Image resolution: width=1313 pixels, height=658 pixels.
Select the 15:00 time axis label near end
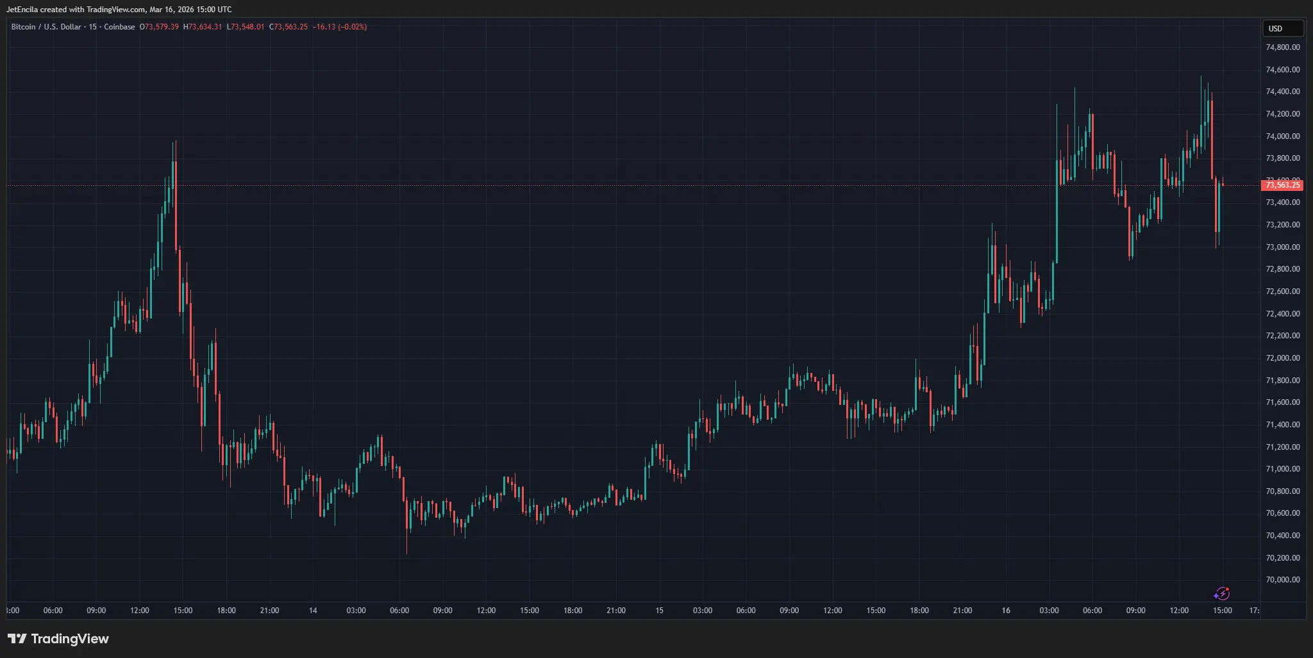[1222, 611]
